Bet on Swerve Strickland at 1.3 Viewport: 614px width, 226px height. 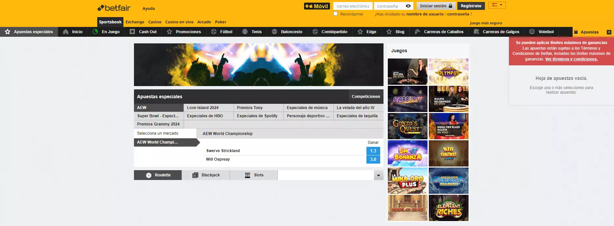click(373, 151)
